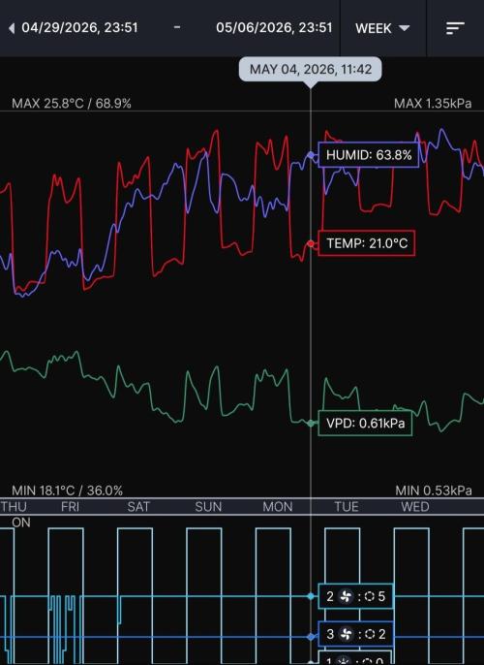This screenshot has height=665, width=484.
Task: Edit end date 05/06/2026, 23:51
Action: [274, 28]
